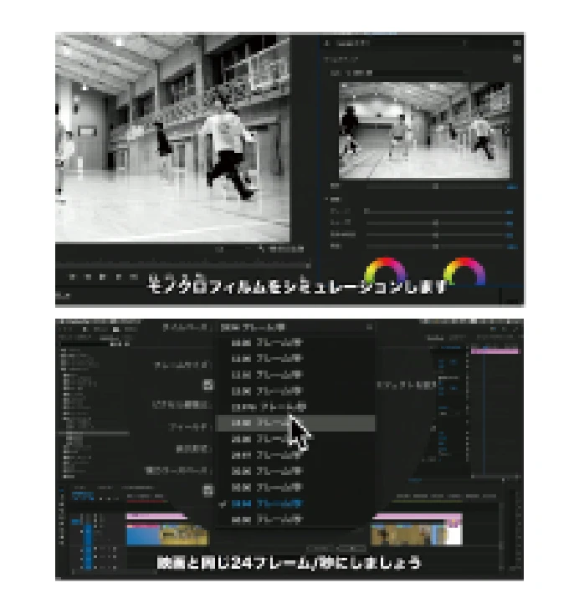This screenshot has width=579, height=608.
Task: Open the wrench settings icon below the program monitor
Action: click(x=262, y=249)
